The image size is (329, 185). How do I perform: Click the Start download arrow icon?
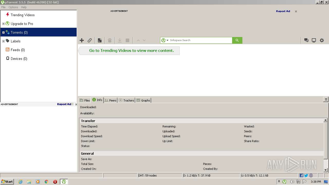120,40
